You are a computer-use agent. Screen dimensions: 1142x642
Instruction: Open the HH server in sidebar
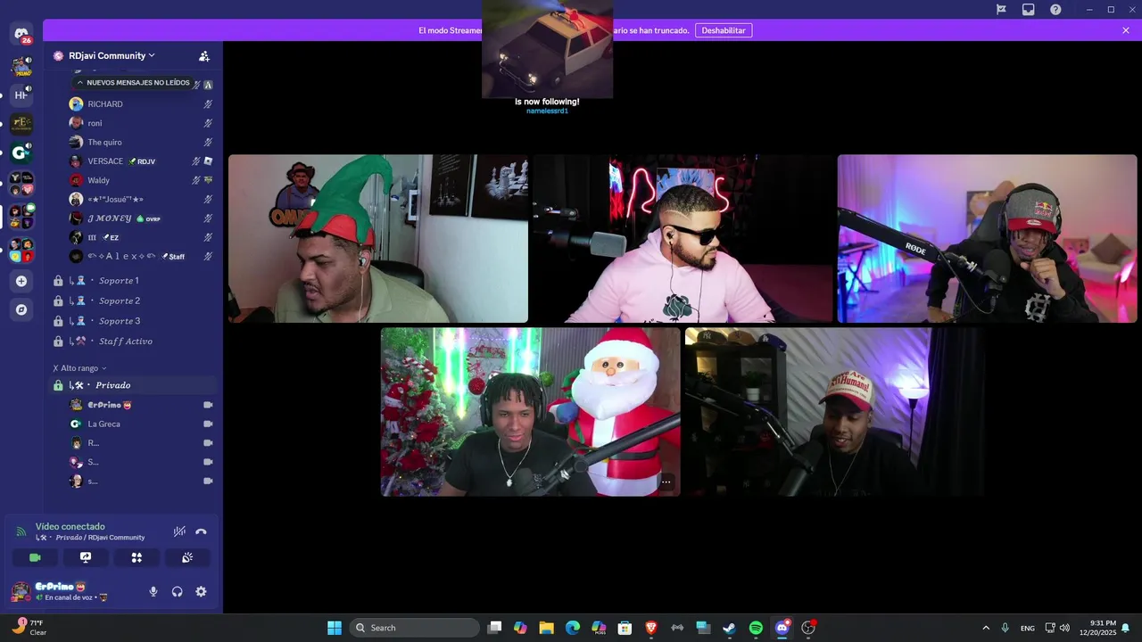21,95
